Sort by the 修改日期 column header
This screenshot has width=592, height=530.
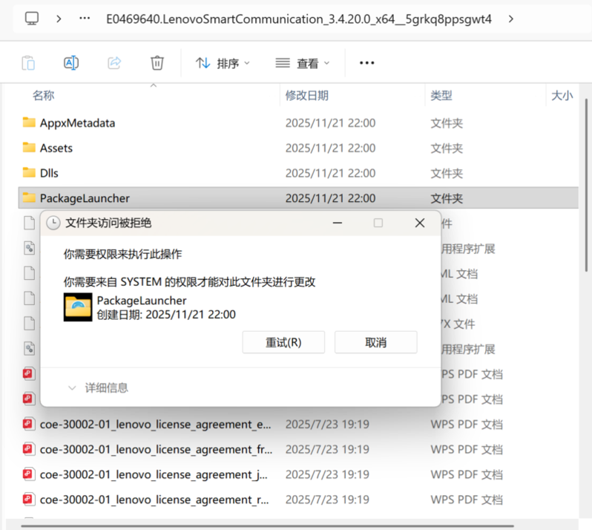pyautogui.click(x=307, y=95)
